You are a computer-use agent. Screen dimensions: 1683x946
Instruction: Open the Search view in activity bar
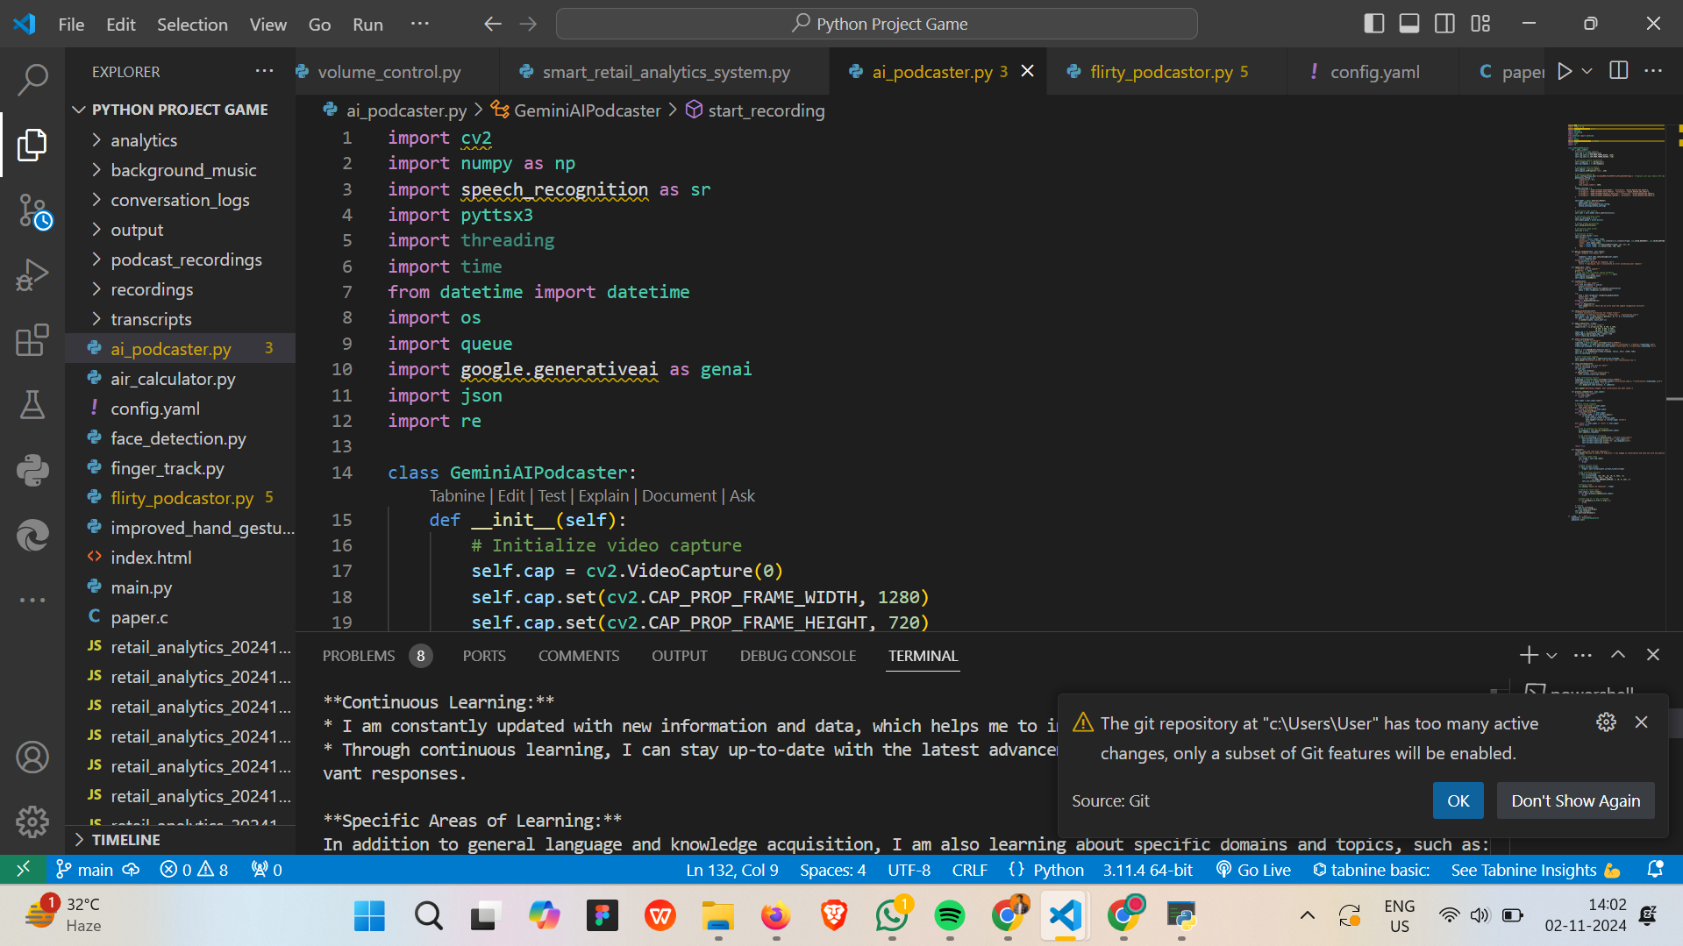[x=32, y=79]
